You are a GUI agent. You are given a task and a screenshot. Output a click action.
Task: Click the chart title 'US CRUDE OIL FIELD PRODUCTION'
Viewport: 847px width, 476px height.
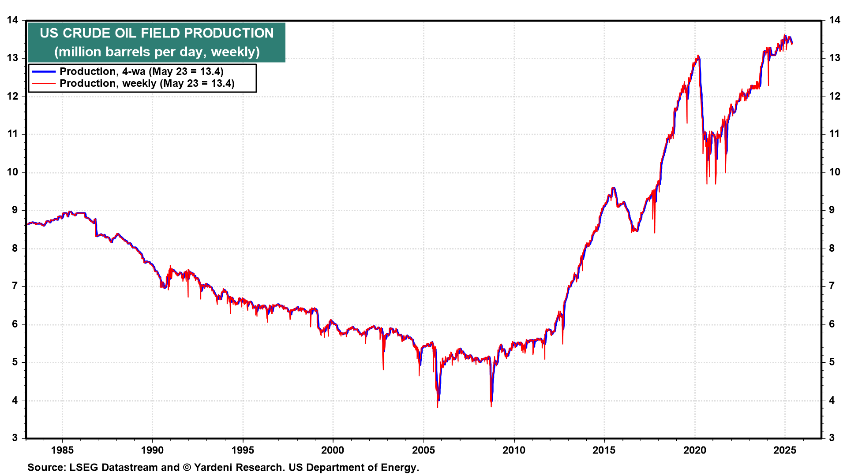click(x=157, y=33)
